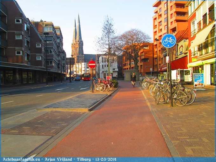Click the white van parked by the shops
216x162 pixels.
coord(181,76)
